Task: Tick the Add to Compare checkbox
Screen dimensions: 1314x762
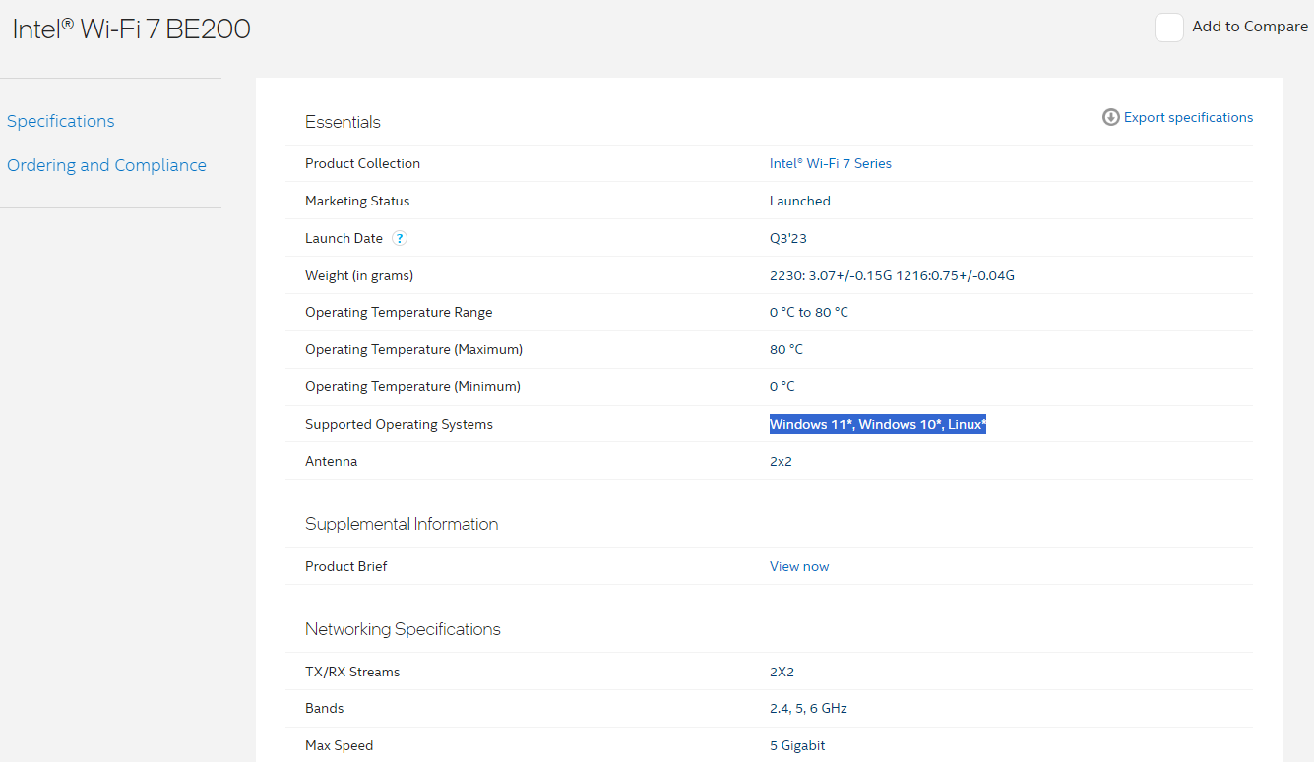Action: click(1169, 28)
